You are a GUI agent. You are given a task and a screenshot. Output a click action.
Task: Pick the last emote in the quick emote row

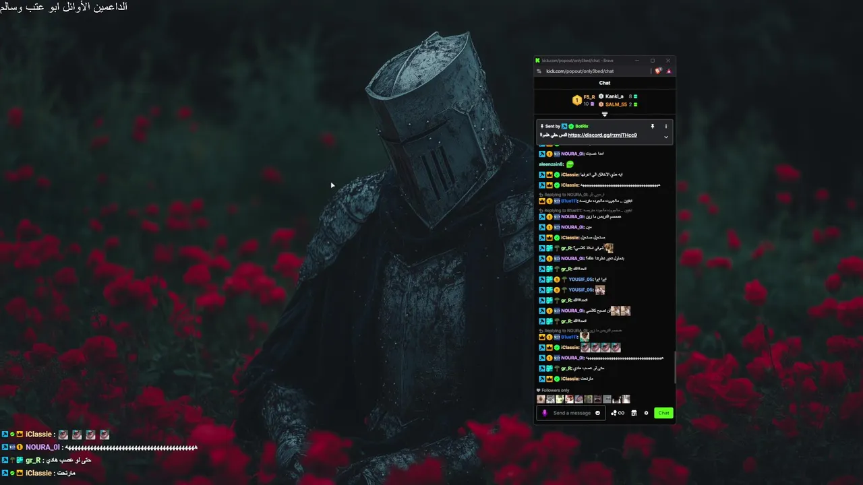(626, 399)
